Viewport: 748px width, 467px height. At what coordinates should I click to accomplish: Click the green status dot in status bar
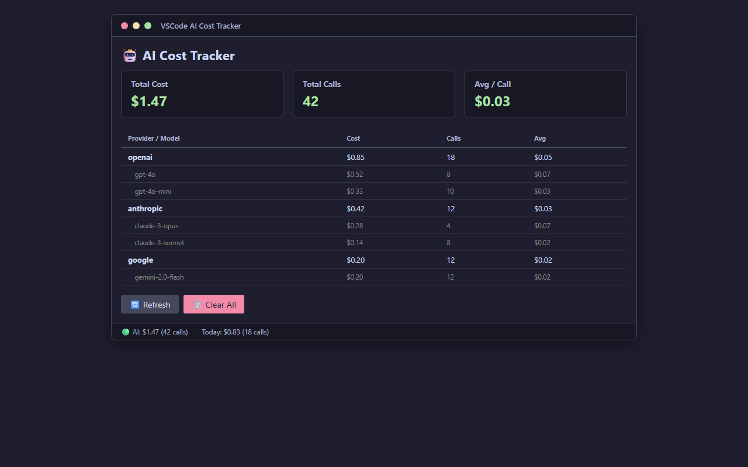(x=126, y=332)
